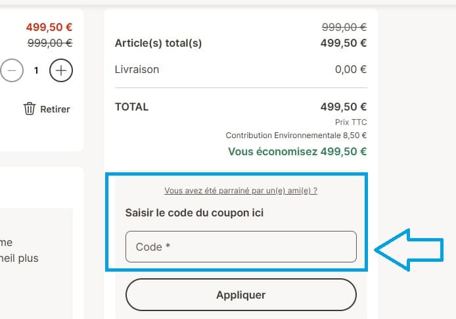Click the Retirer link to remove item
Screen dimensions: 456x319
click(x=55, y=109)
